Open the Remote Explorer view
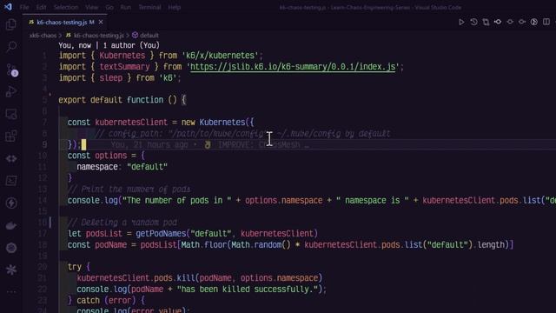The height and width of the screenshot is (313, 556). [11, 114]
